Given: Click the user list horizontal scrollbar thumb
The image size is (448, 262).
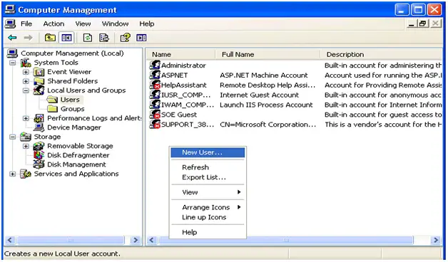Looking at the screenshot, I should 286,240.
